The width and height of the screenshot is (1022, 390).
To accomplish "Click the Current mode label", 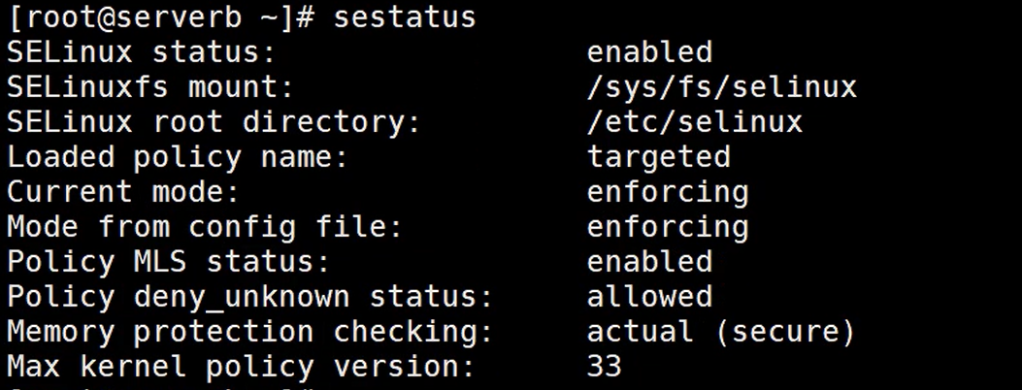I will [123, 191].
